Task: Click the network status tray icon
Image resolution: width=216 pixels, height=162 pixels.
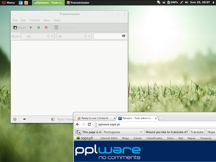Action: 159,2
